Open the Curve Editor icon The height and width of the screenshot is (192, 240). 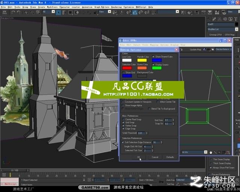pyautogui.click(x=203, y=12)
